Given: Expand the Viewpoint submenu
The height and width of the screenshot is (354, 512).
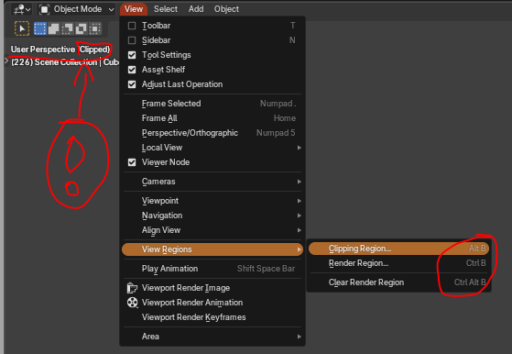Looking at the screenshot, I should [x=212, y=201].
